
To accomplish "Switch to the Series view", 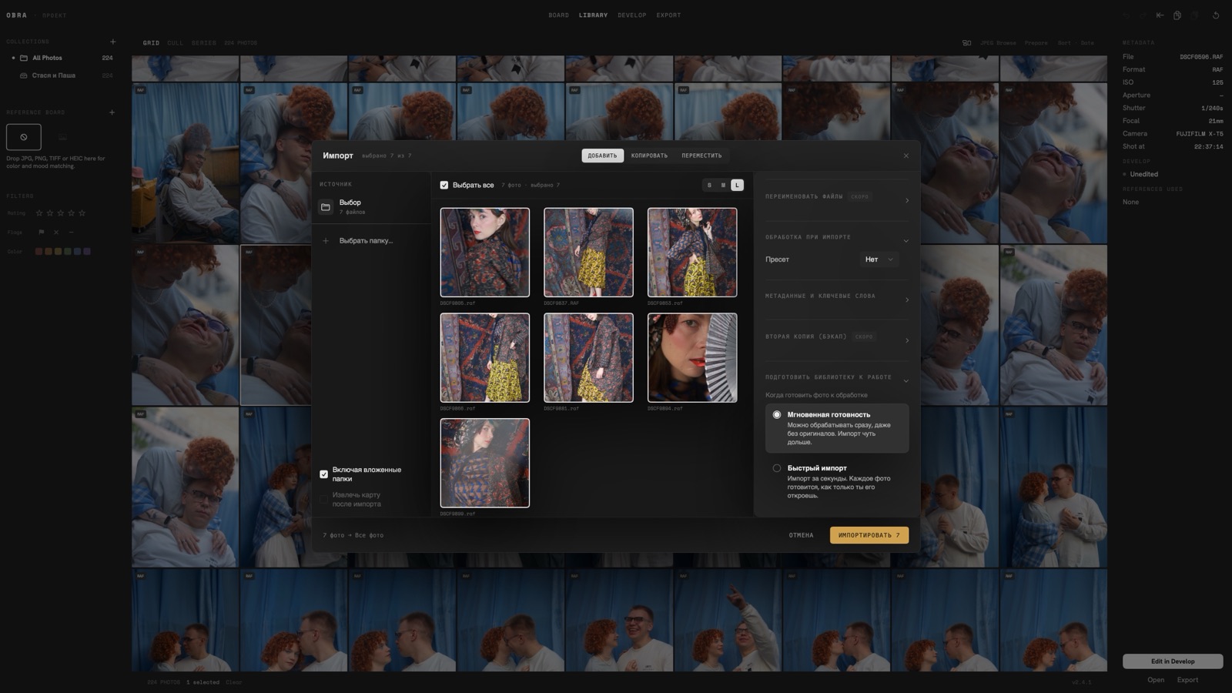I will coord(204,43).
